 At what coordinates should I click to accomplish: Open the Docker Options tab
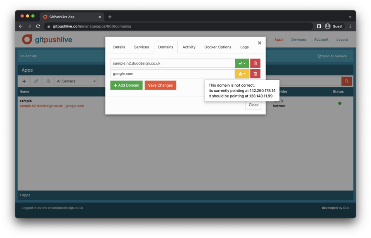(218, 47)
